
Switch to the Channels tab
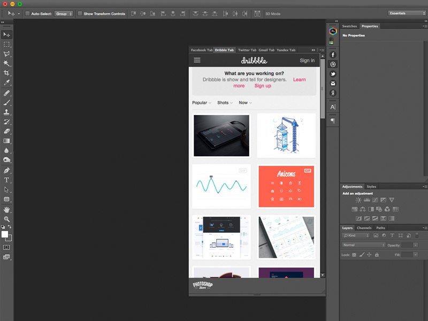pos(364,228)
